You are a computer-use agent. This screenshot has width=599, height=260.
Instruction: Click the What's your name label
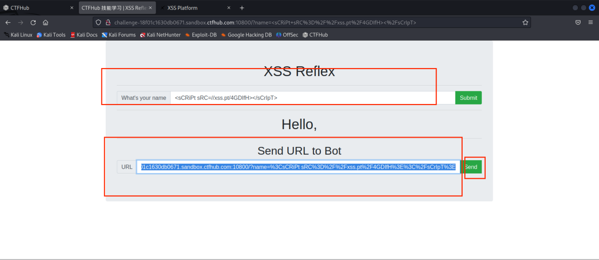click(143, 98)
